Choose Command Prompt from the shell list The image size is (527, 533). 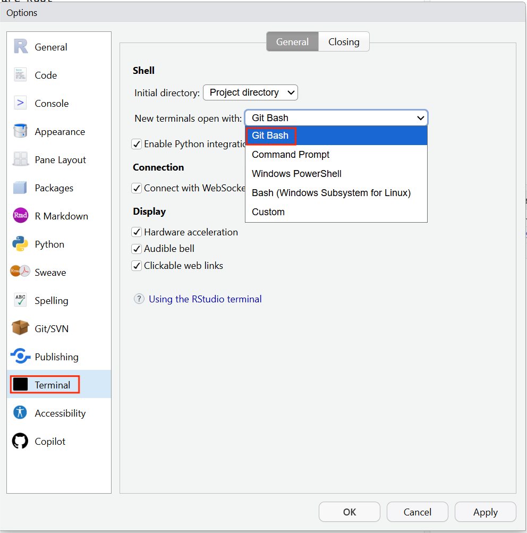(x=336, y=155)
